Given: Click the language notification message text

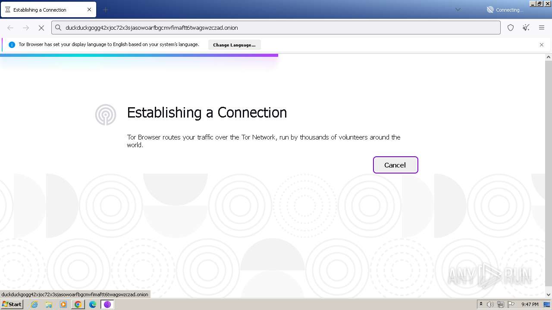Looking at the screenshot, I should 109,44.
